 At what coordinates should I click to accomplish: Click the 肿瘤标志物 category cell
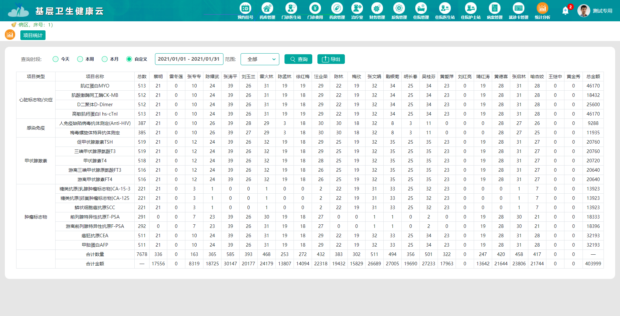36,217
